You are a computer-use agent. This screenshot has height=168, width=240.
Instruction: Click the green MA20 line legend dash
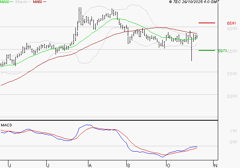point(12,2)
